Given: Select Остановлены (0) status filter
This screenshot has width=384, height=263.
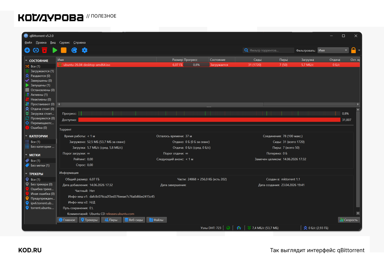Looking at the screenshot, I should tap(40, 90).
